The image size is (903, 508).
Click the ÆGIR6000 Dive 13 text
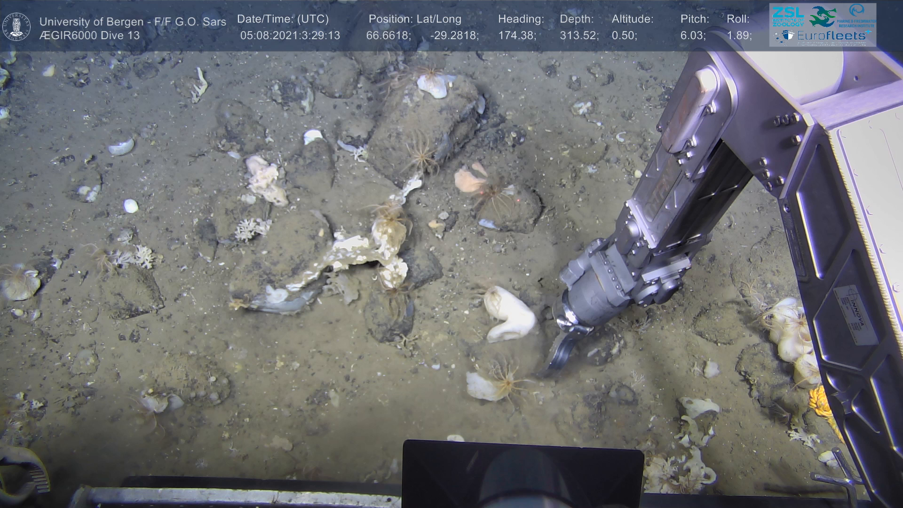89,36
